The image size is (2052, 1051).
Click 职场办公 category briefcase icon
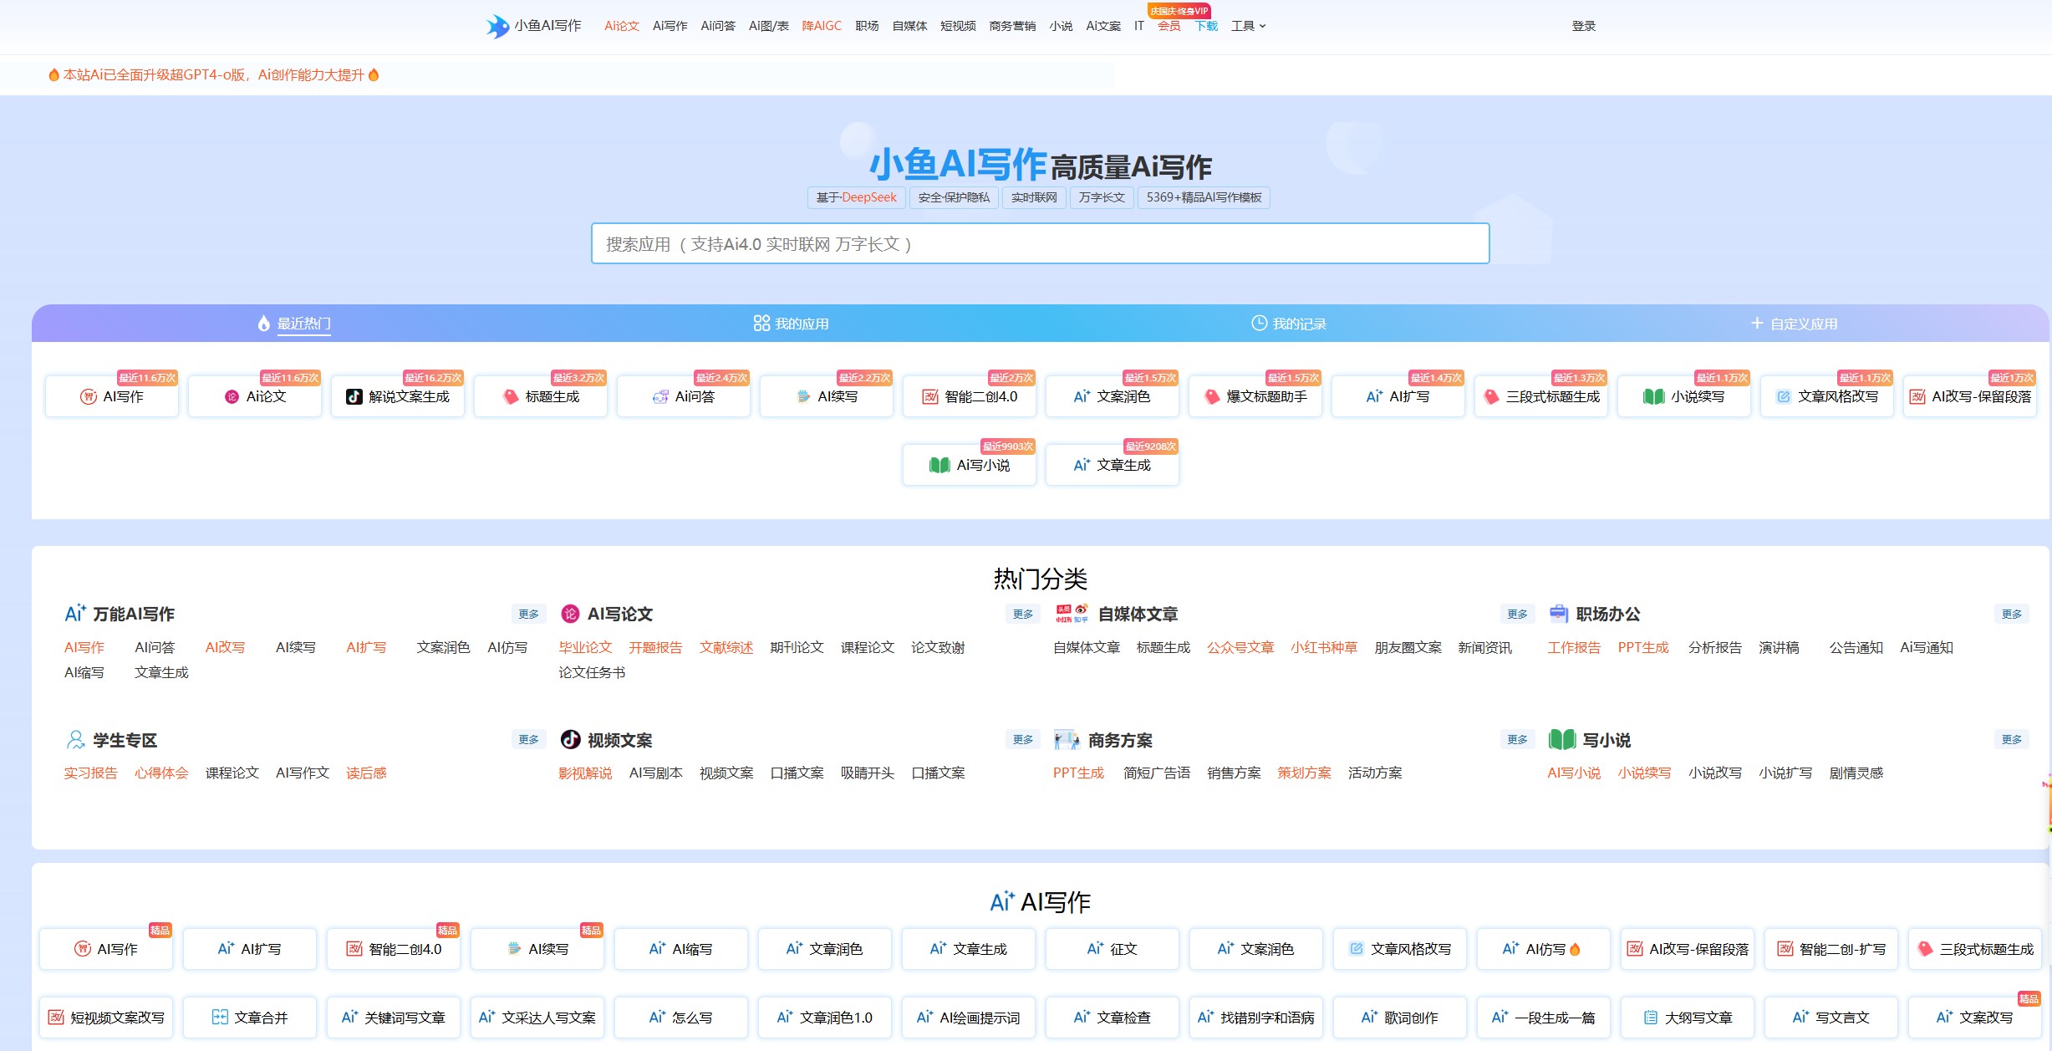(1558, 614)
